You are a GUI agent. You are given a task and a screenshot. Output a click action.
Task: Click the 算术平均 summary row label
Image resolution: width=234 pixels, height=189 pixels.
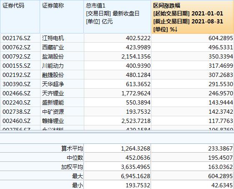(x=72, y=148)
